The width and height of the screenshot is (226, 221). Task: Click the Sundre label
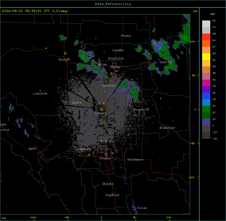pyautogui.click(x=77, y=103)
